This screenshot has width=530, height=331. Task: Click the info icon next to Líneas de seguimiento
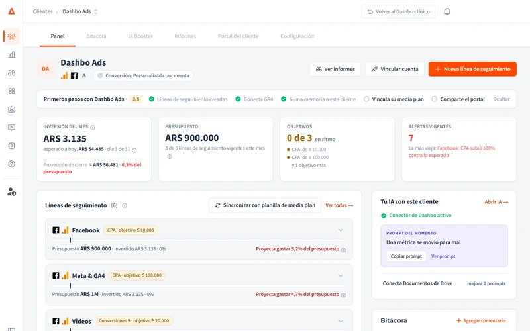pyautogui.click(x=125, y=205)
